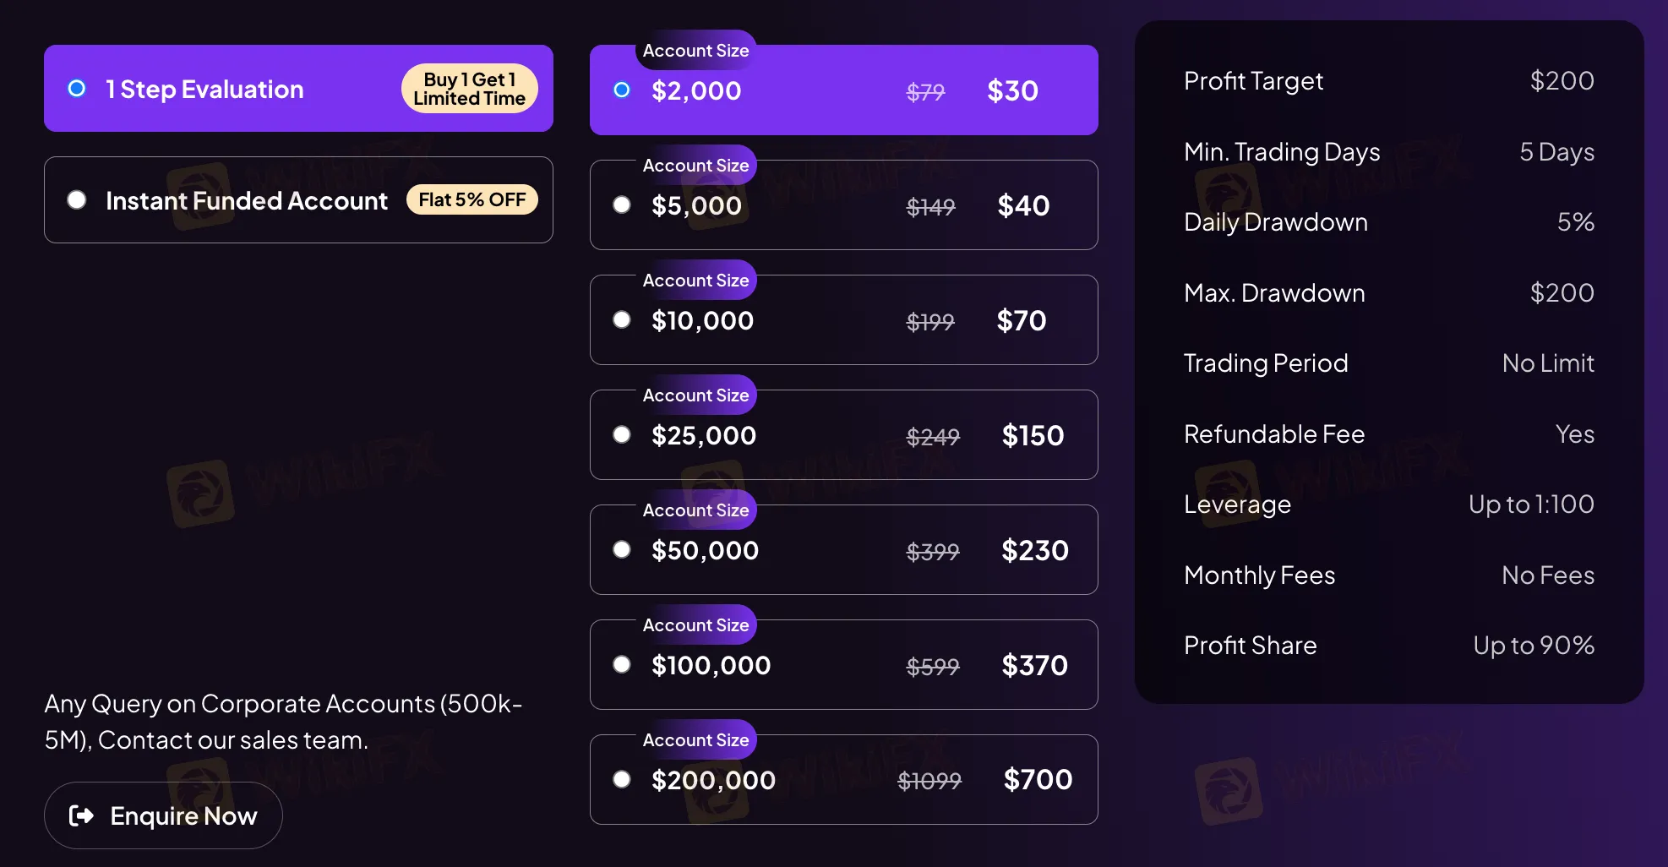Click the Enquire Now button

[x=163, y=815]
